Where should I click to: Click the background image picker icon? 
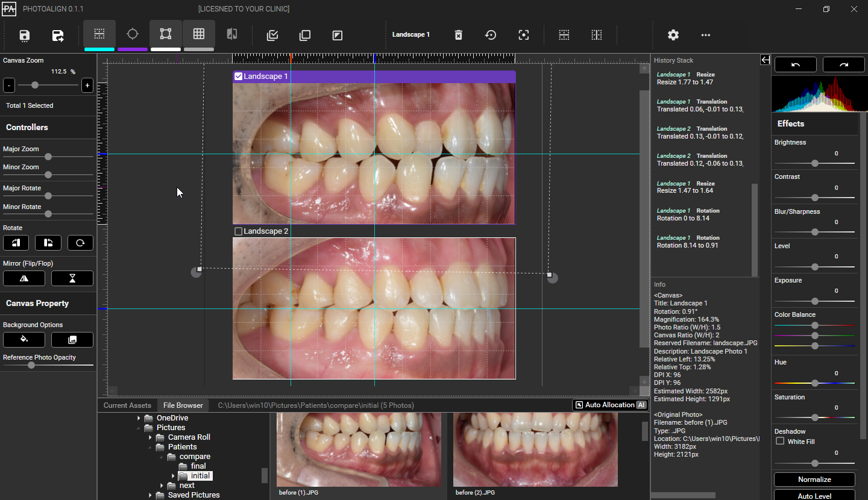[72, 339]
